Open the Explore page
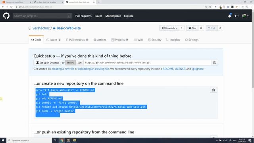 pyautogui.click(x=129, y=16)
